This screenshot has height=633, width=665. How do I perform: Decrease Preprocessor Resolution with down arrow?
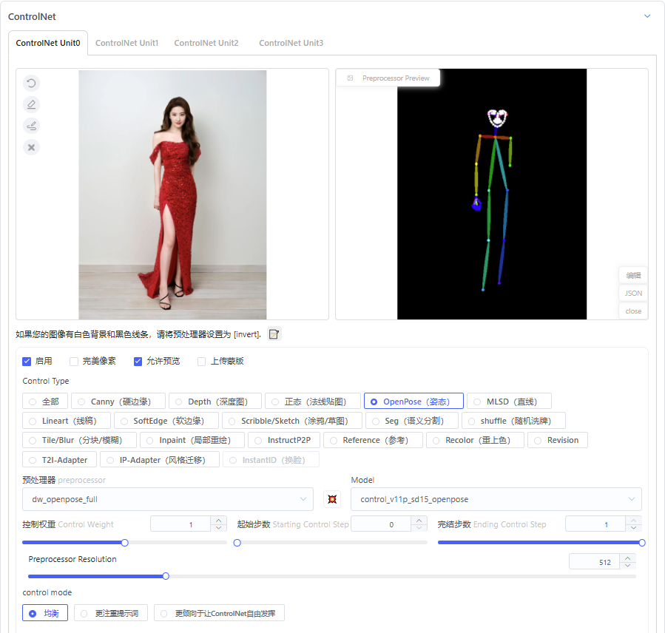pyautogui.click(x=628, y=565)
